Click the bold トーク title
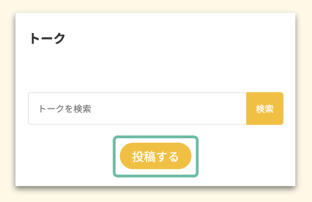The image size is (312, 202). (x=48, y=38)
